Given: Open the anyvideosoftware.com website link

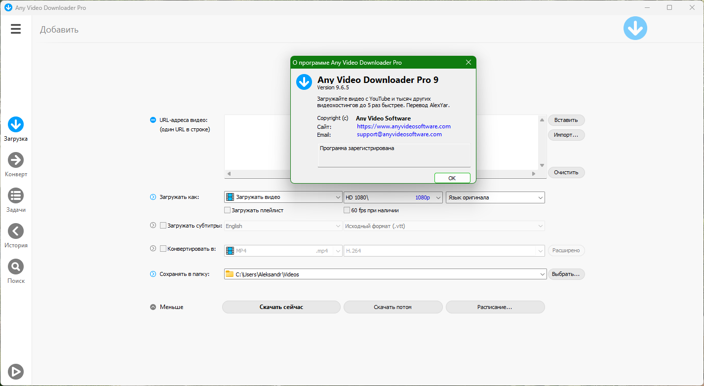Looking at the screenshot, I should 404,126.
